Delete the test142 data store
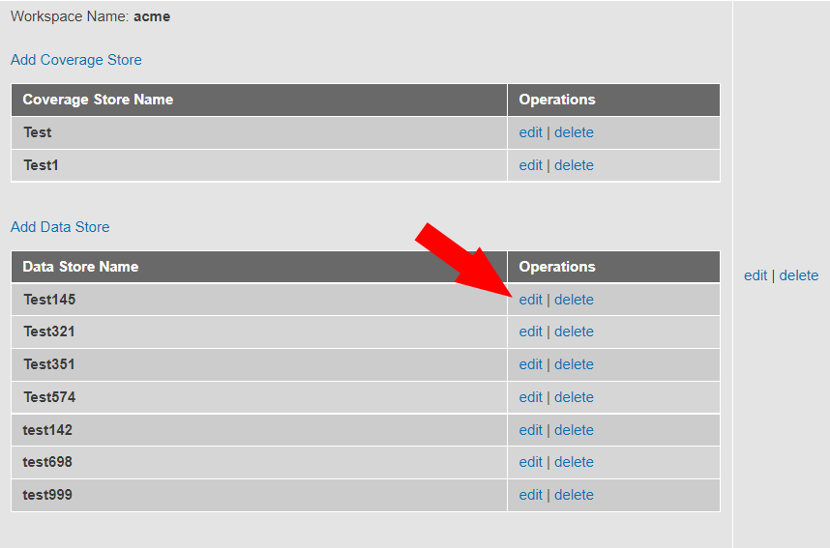Screen dimensions: 830x548 point(574,429)
